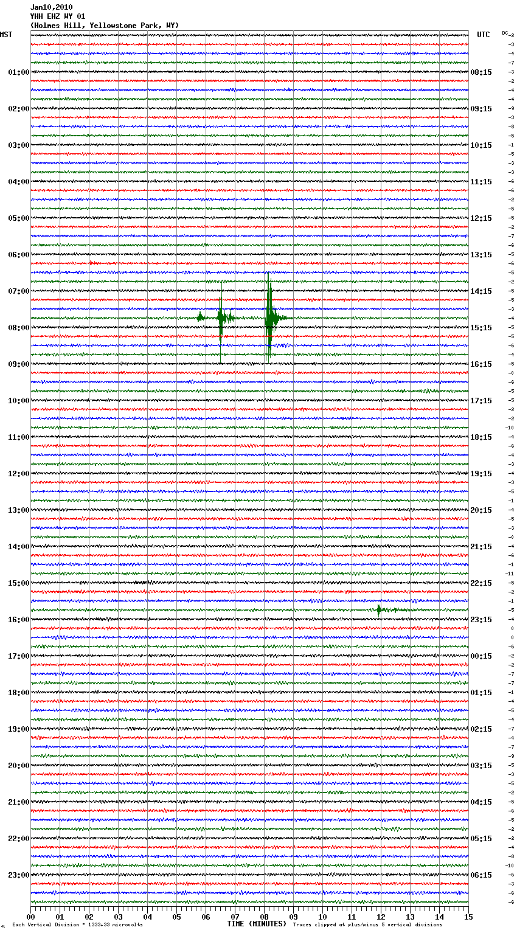Click minute tick "08" on the bottom axis
This screenshot has height=933, width=517.
click(264, 917)
